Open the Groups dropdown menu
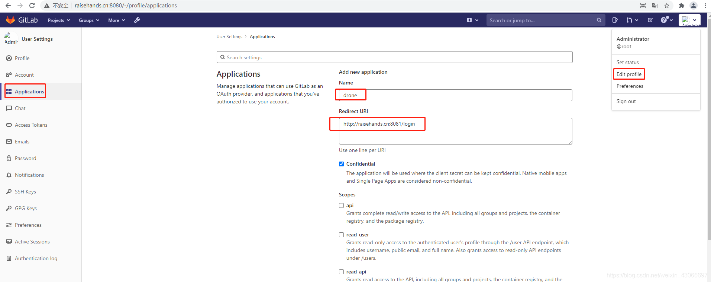Viewport: 711px width, 282px height. pyautogui.click(x=89, y=20)
